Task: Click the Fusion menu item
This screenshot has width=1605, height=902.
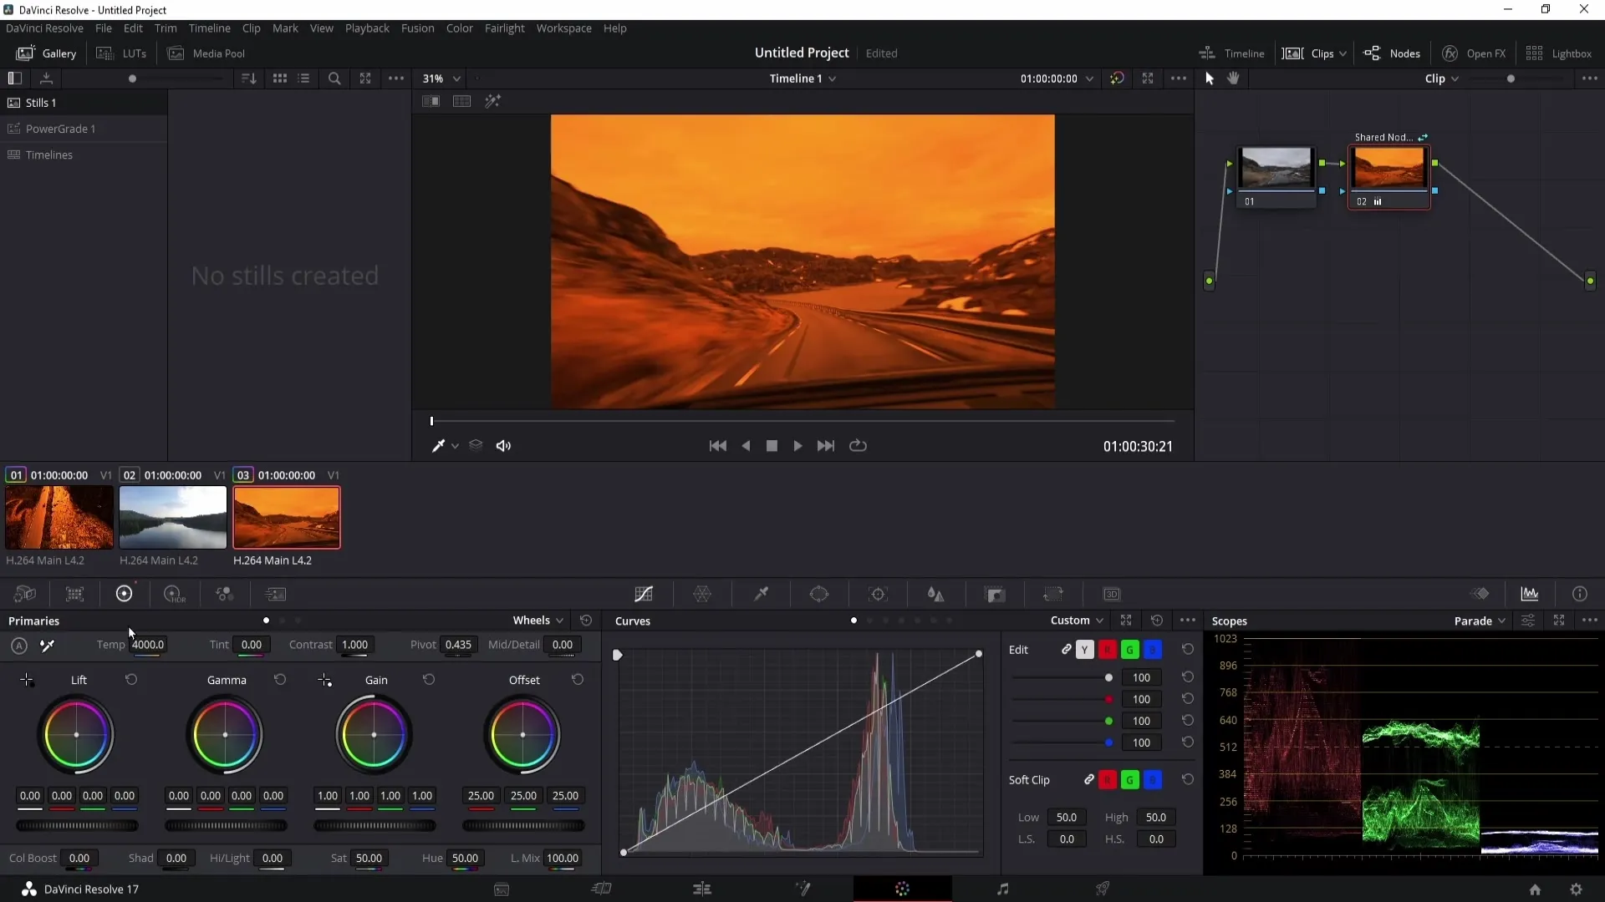Action: pyautogui.click(x=416, y=28)
